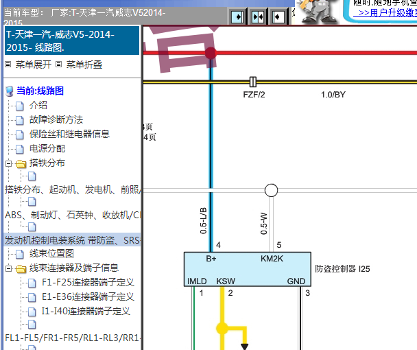Open ABS、制动灯、石英钟 diagram entry

tap(73, 215)
